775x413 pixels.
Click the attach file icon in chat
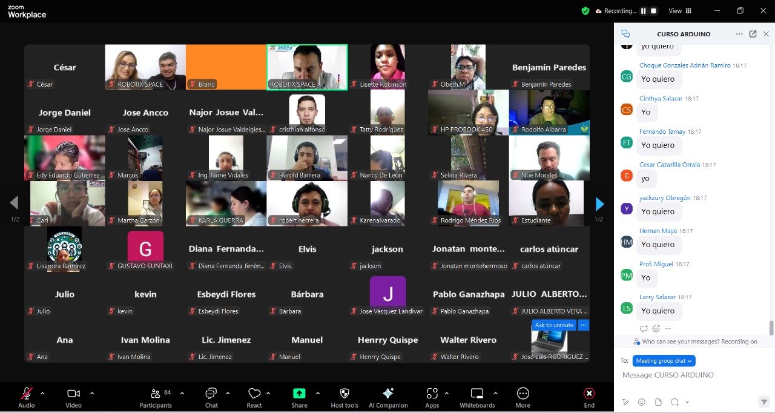658,402
